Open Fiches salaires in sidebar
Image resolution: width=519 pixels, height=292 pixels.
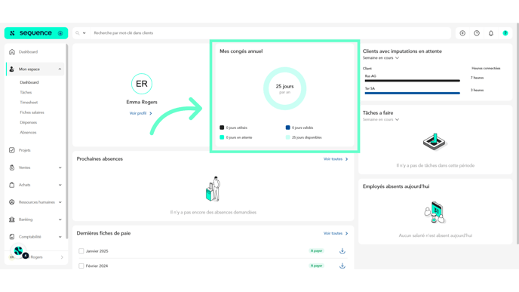tap(32, 112)
